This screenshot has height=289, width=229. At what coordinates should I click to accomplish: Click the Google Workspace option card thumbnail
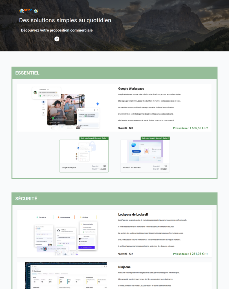(x=84, y=152)
